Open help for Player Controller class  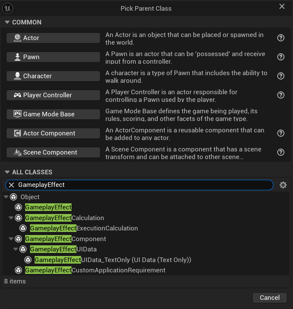tap(280, 95)
